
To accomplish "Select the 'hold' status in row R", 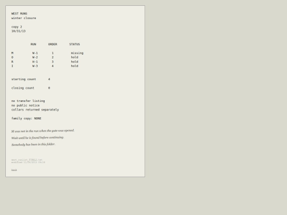I will click(x=74, y=62).
